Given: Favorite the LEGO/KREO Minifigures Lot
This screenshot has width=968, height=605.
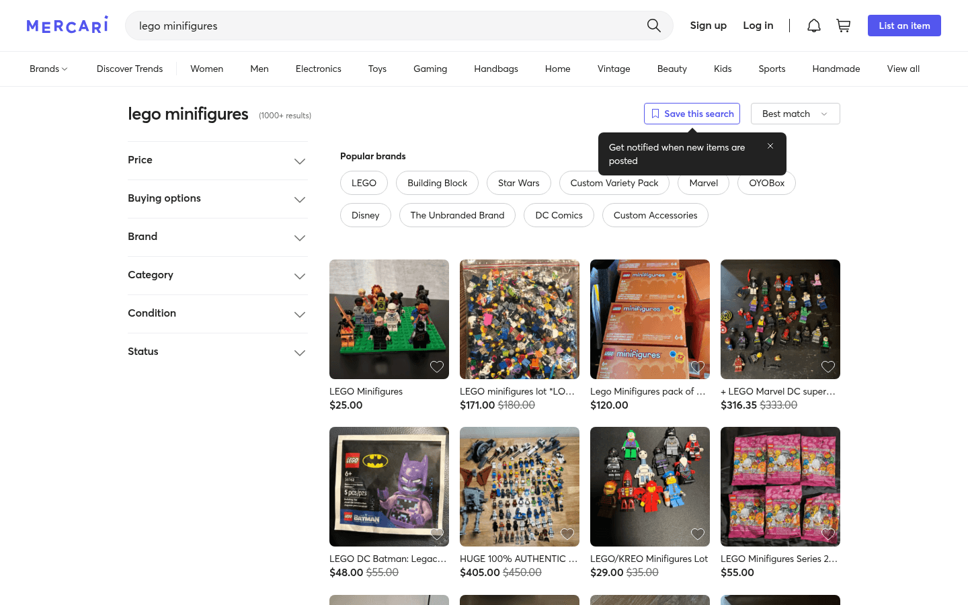Looking at the screenshot, I should [x=698, y=534].
